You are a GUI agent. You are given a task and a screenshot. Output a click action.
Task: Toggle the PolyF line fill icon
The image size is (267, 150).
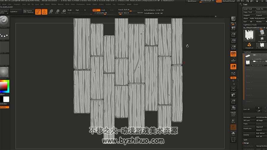point(233,114)
